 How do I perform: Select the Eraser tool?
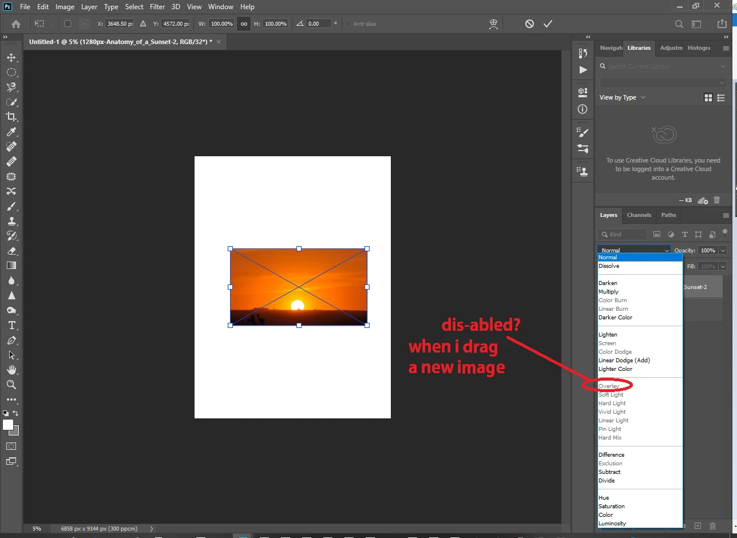[x=11, y=251]
